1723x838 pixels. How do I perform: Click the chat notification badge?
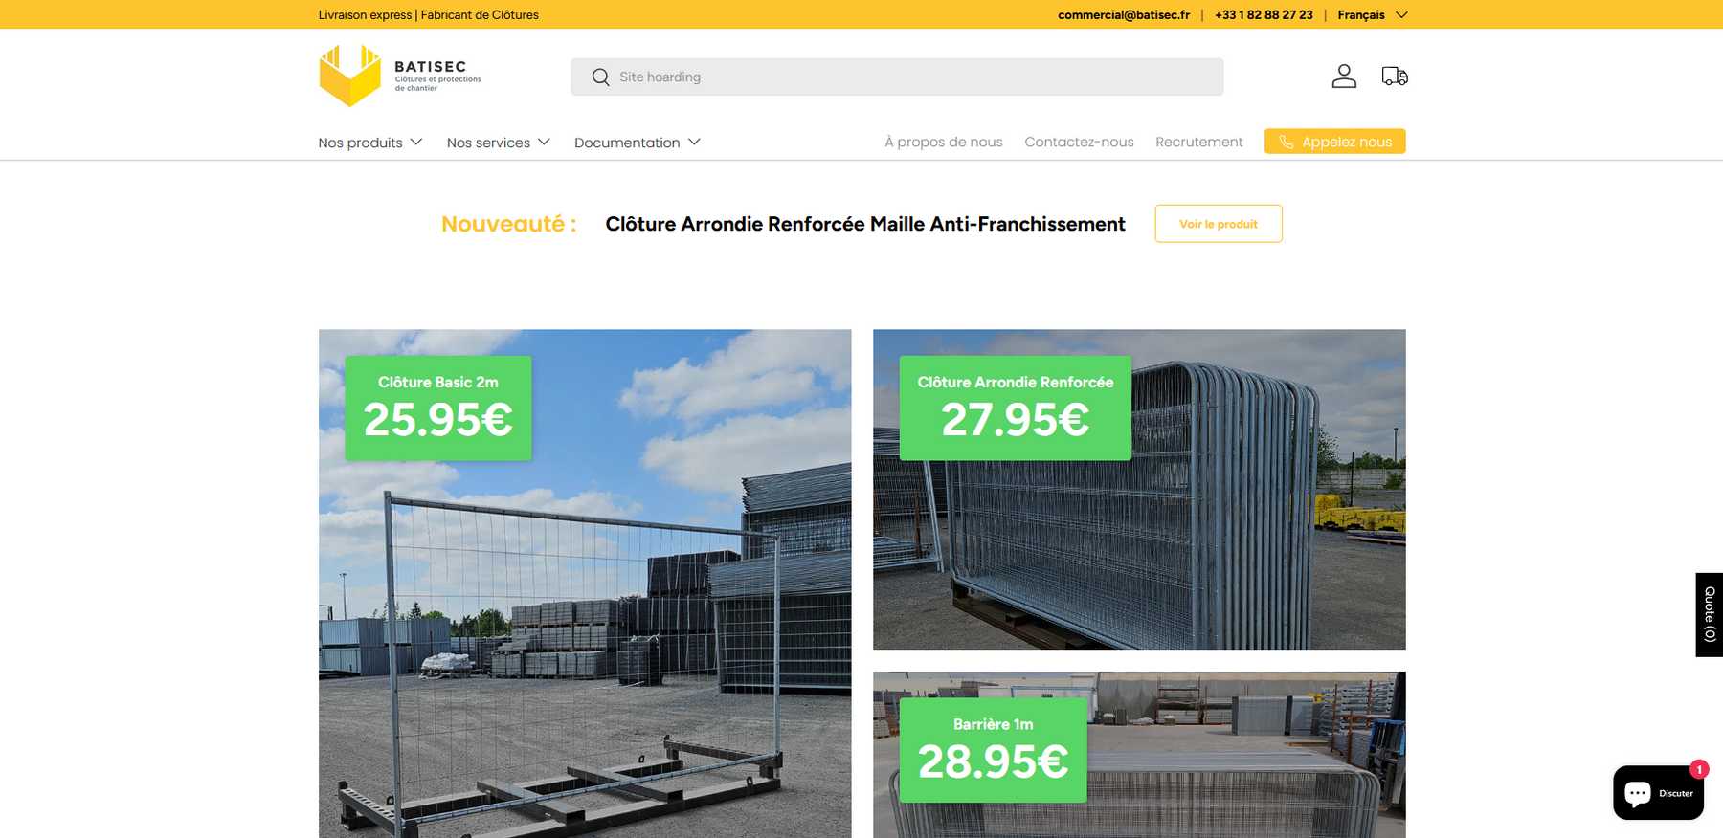point(1699,769)
